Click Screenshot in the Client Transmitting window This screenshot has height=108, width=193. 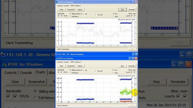tap(71, 10)
